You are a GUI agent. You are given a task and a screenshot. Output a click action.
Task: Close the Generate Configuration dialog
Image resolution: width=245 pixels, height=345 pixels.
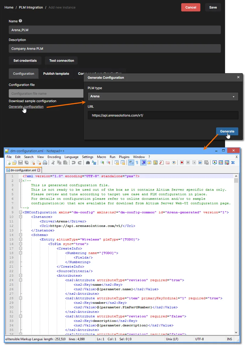238,77
